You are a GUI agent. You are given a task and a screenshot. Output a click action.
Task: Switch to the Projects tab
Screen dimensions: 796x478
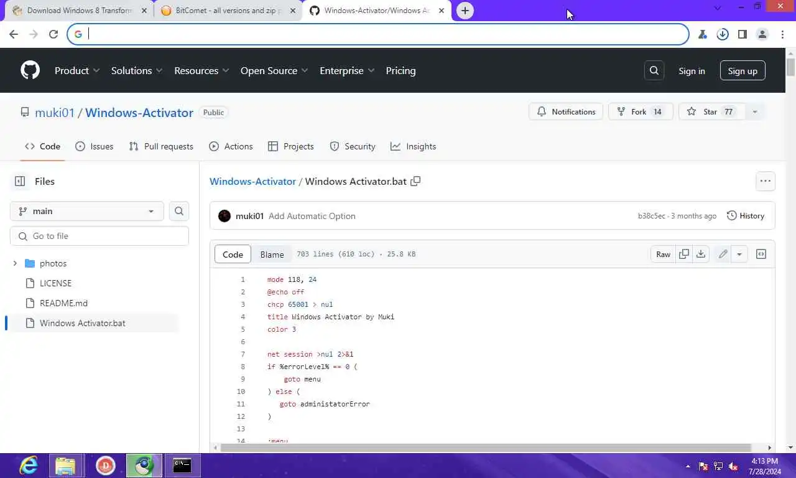click(291, 146)
